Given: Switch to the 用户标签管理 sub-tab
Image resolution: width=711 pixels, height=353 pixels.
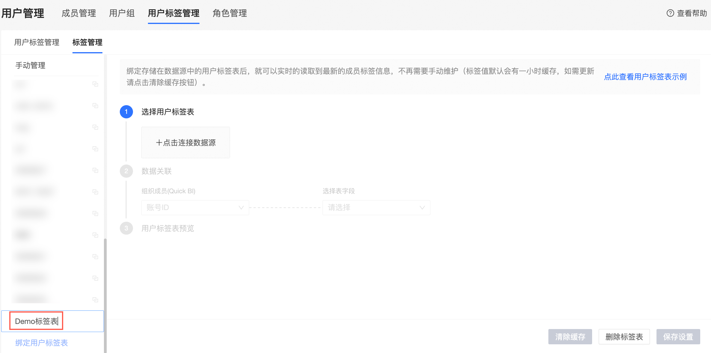Looking at the screenshot, I should pos(36,42).
